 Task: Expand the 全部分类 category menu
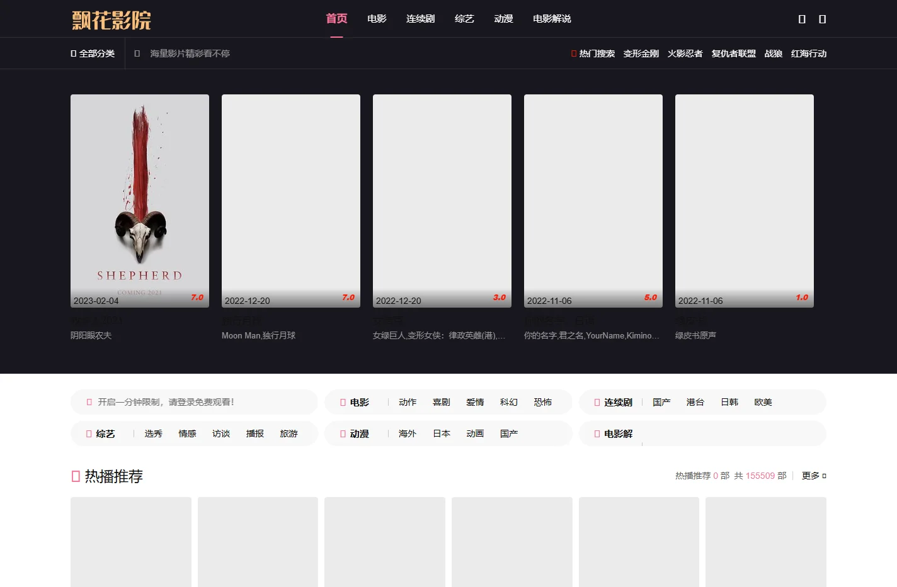coord(93,53)
